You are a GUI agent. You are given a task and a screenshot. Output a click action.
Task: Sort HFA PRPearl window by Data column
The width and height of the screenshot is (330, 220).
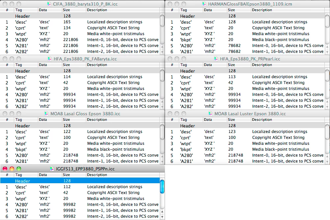coord(215,65)
